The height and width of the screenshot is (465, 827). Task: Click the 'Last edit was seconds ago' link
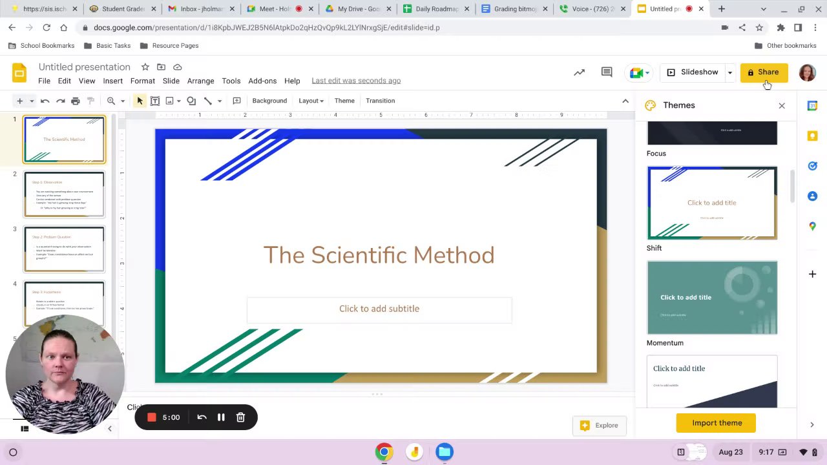point(356,81)
